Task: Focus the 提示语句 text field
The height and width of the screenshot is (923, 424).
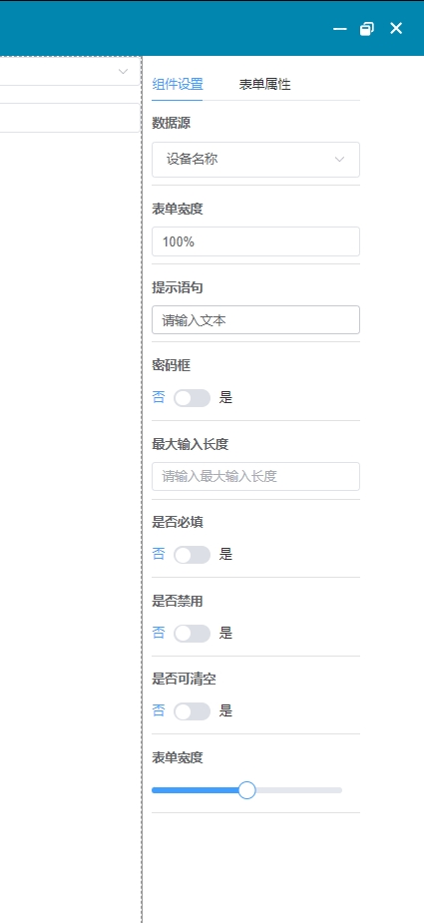Action: coord(255,319)
